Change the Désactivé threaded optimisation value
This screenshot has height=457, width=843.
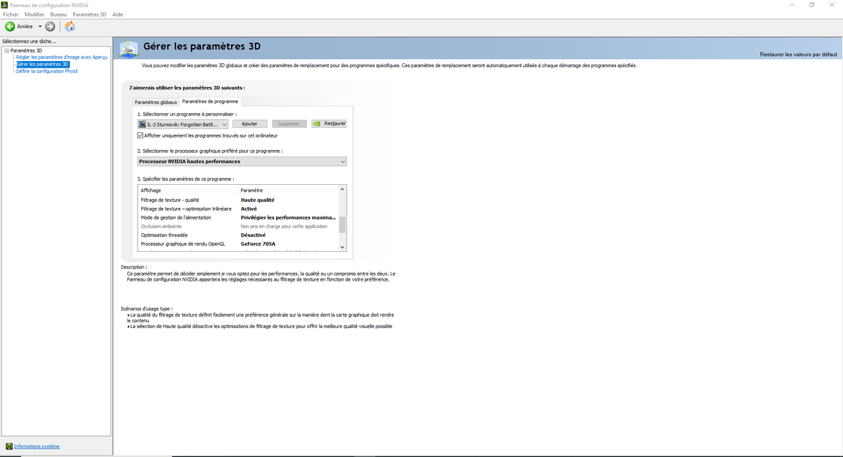254,235
